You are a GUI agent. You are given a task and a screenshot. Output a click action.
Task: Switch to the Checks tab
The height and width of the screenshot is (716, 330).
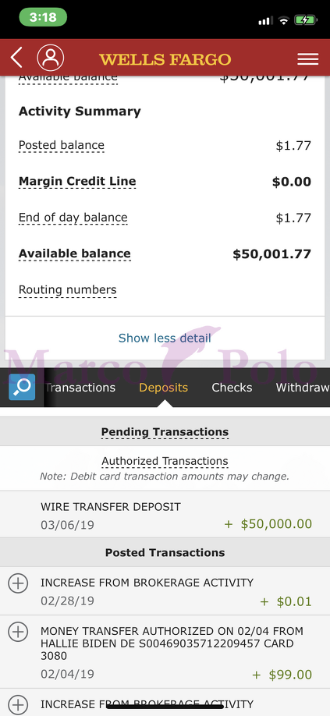pos(232,387)
